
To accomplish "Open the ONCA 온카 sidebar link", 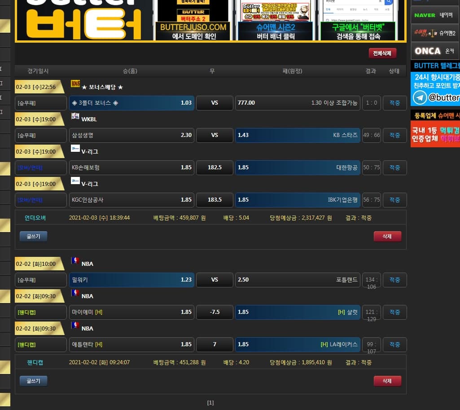I will point(435,51).
